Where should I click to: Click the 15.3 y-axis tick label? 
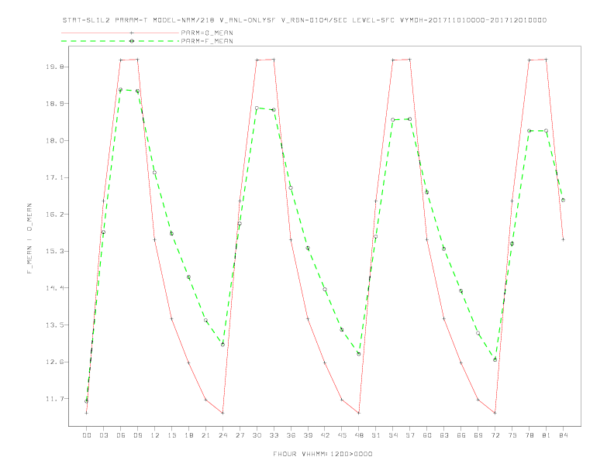(x=55, y=251)
